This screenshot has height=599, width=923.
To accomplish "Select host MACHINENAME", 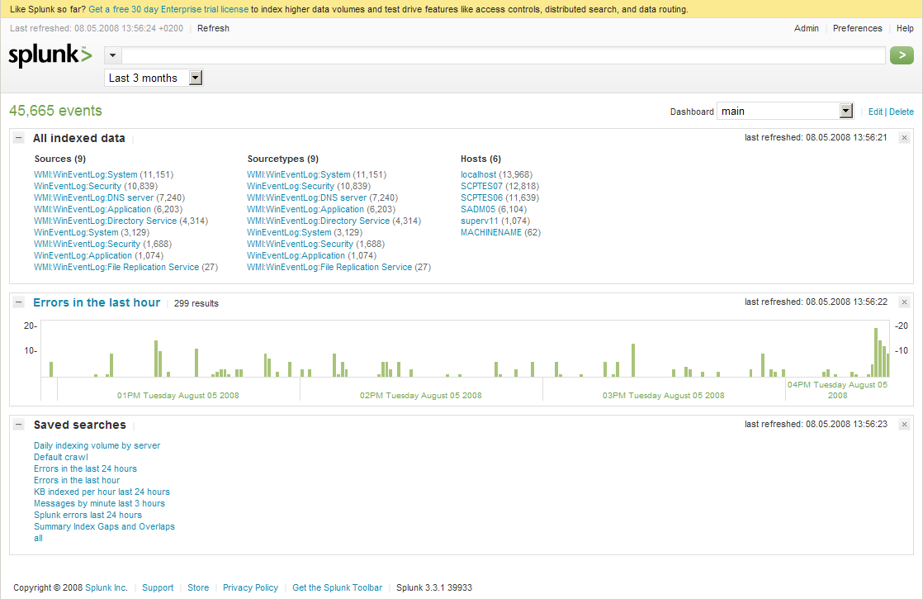I will pyautogui.click(x=491, y=233).
